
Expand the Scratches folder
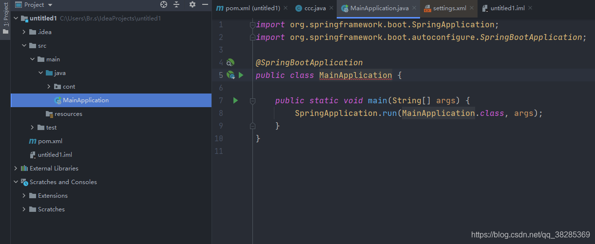(24, 209)
